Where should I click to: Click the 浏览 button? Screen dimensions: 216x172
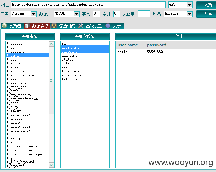pos(206,5)
